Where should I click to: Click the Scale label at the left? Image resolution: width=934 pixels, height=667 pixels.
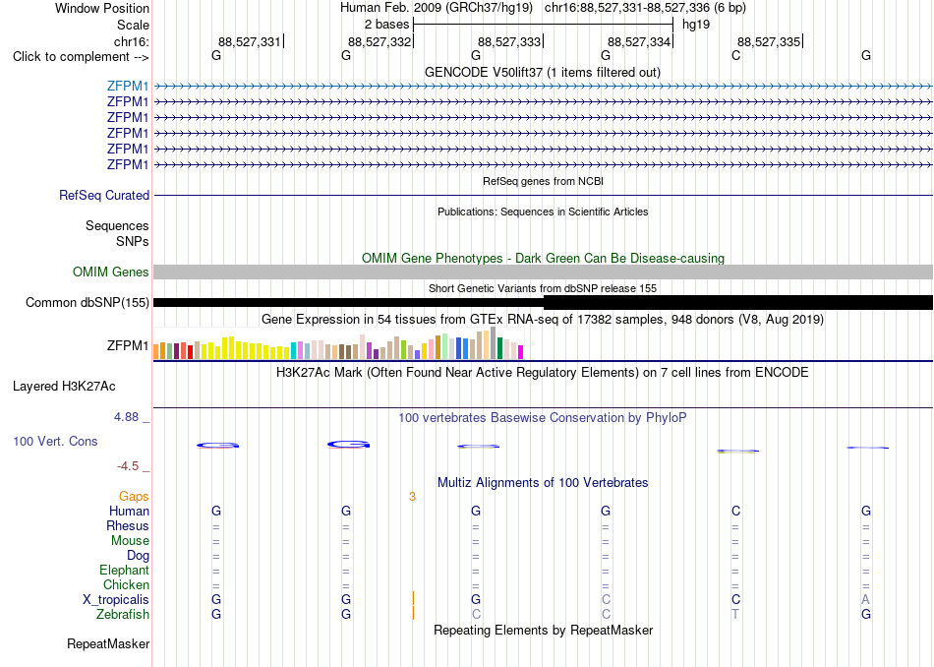point(133,25)
